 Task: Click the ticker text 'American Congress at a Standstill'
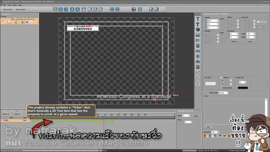pos(134,97)
